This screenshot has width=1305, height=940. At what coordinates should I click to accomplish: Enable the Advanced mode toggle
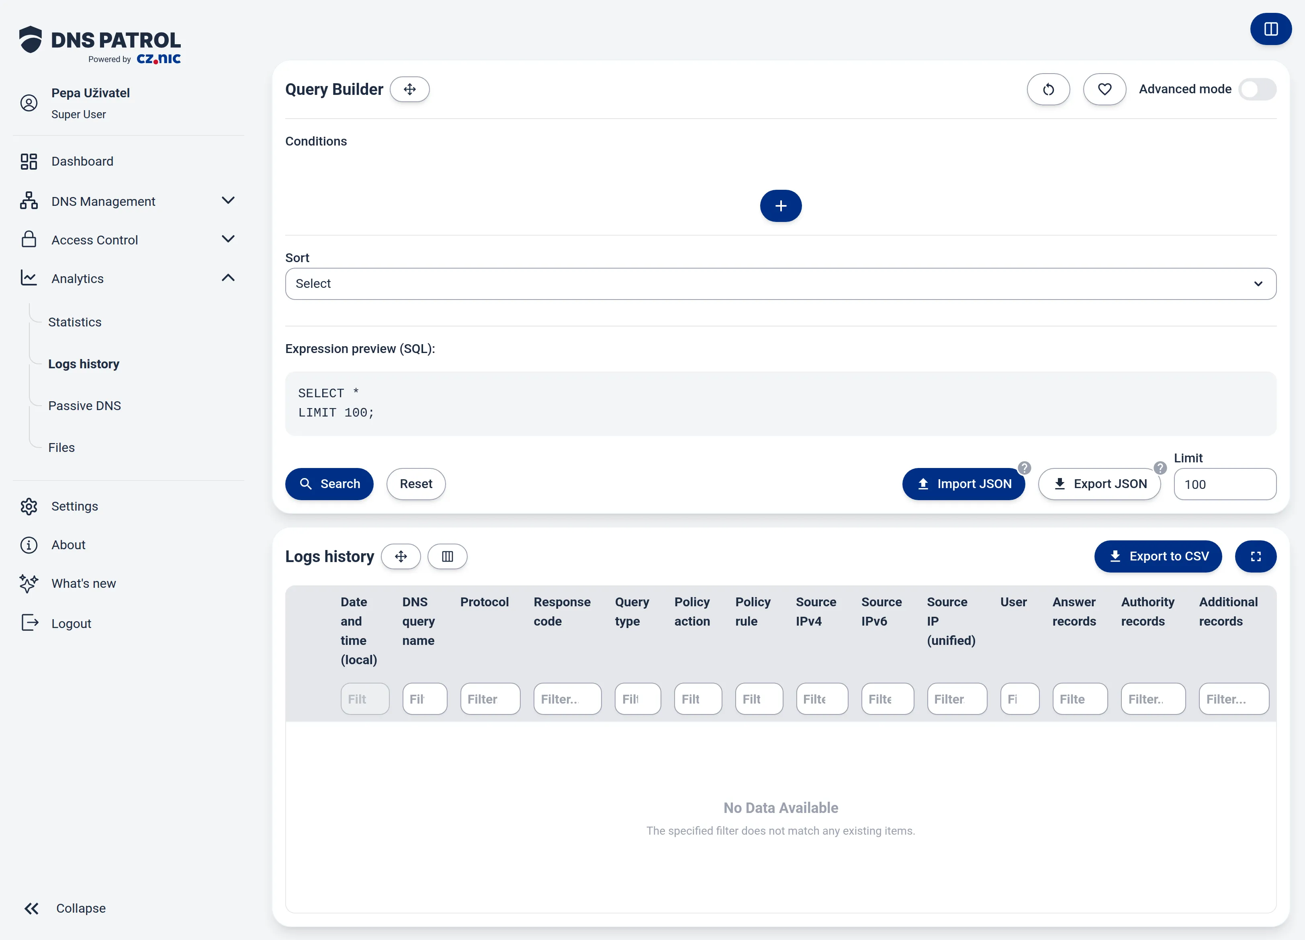[x=1257, y=89]
